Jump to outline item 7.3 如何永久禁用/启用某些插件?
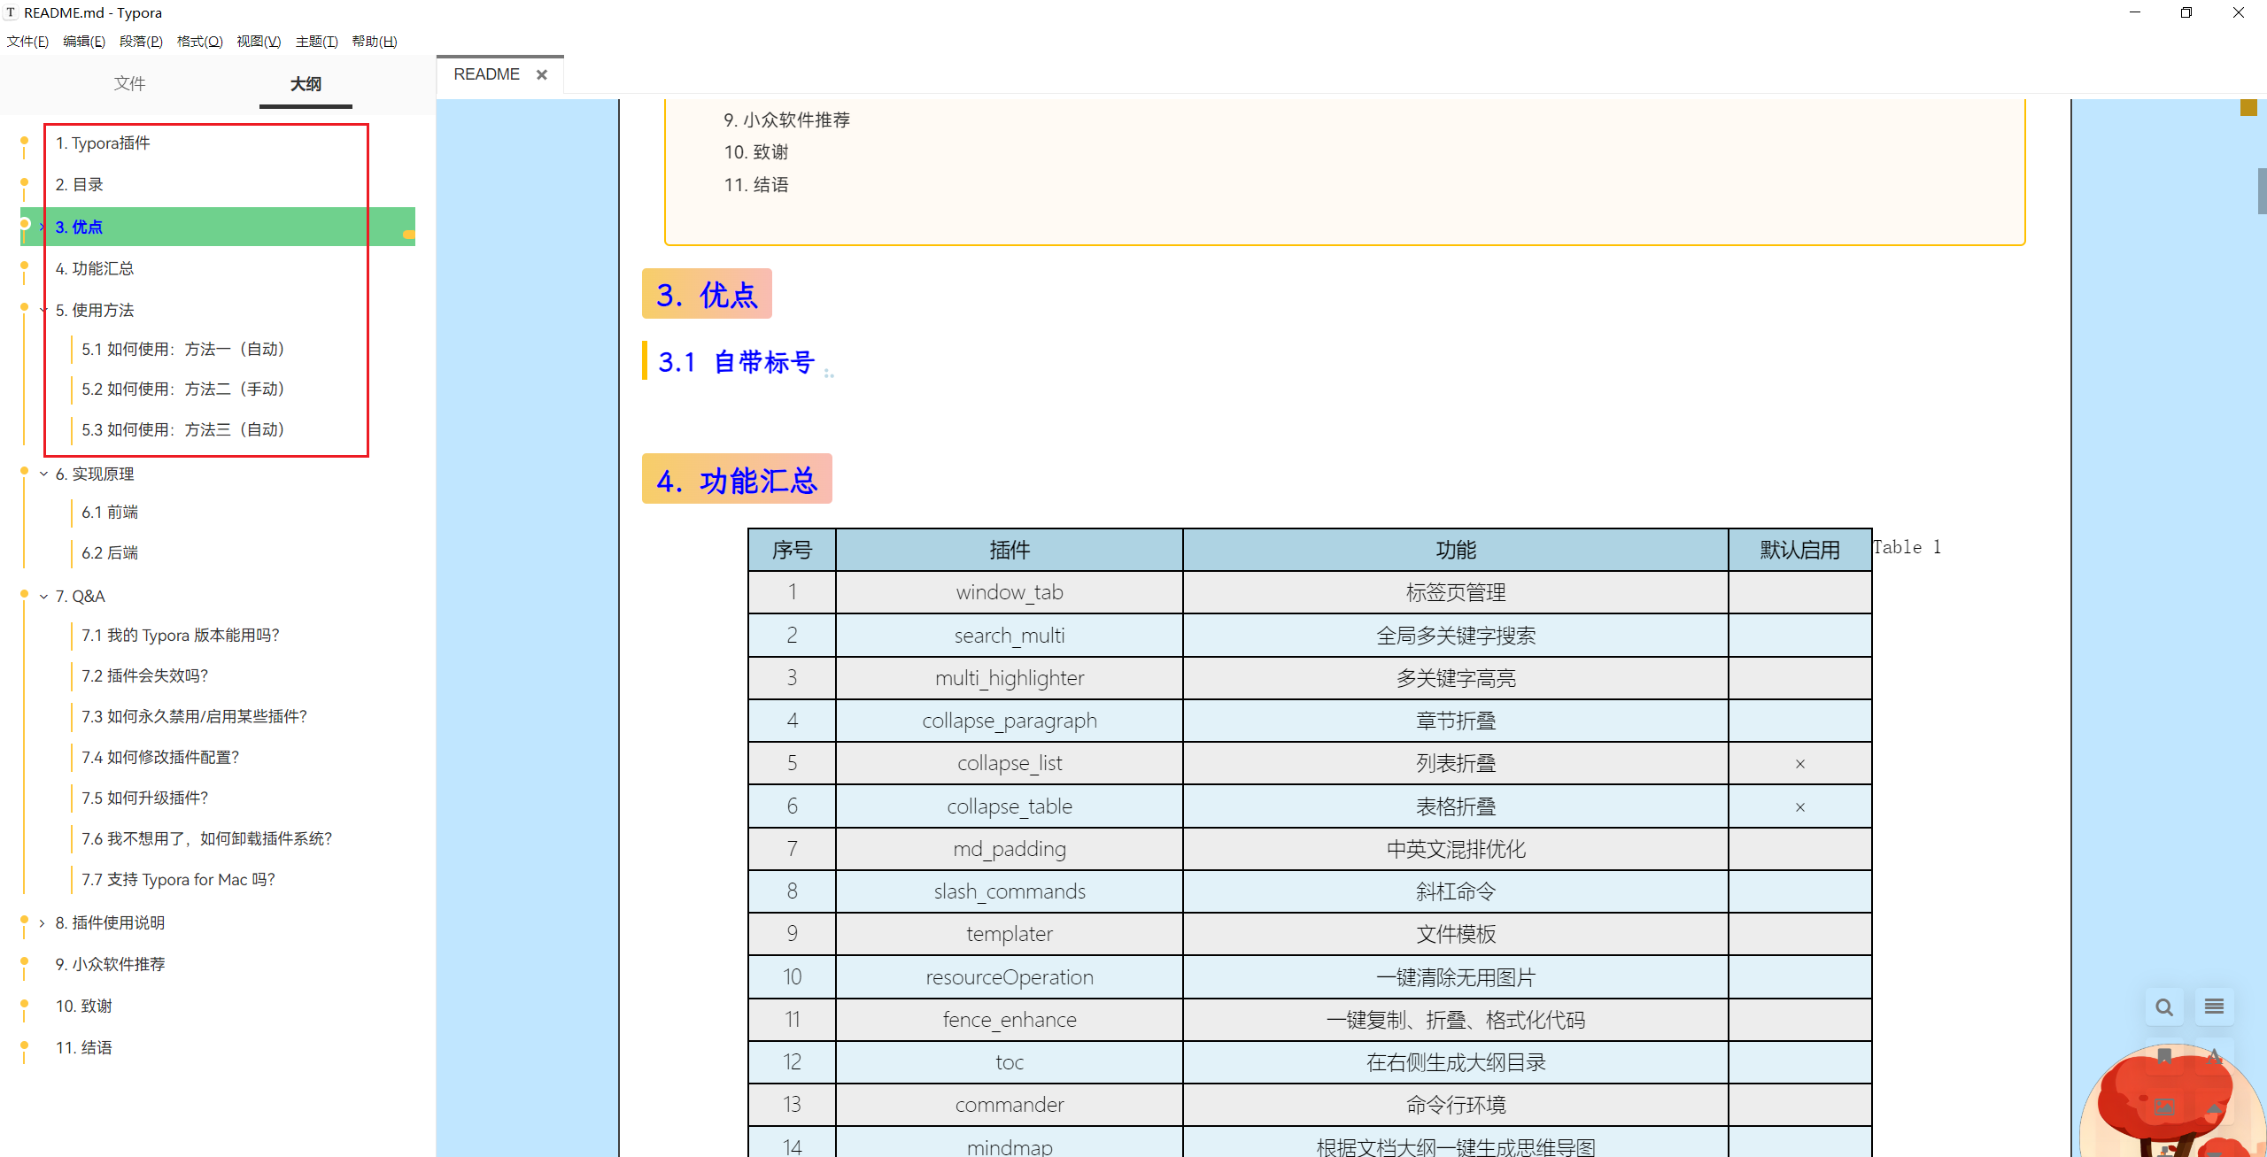The width and height of the screenshot is (2267, 1157). pos(195,717)
